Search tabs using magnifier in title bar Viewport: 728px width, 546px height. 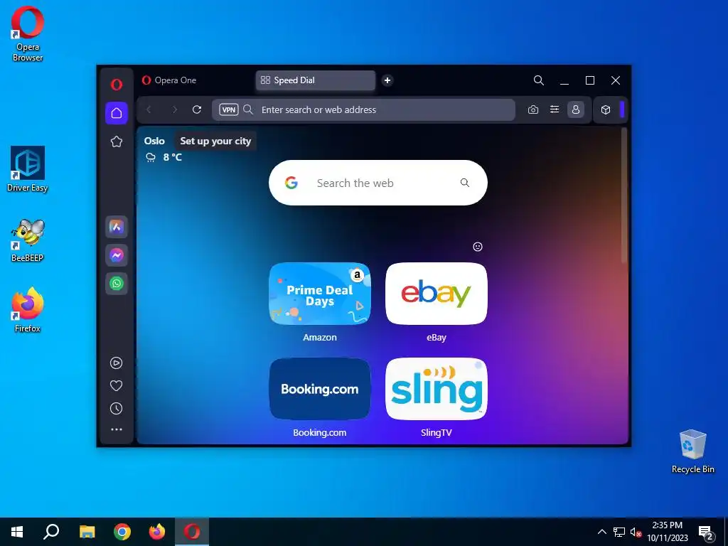pyautogui.click(x=539, y=80)
